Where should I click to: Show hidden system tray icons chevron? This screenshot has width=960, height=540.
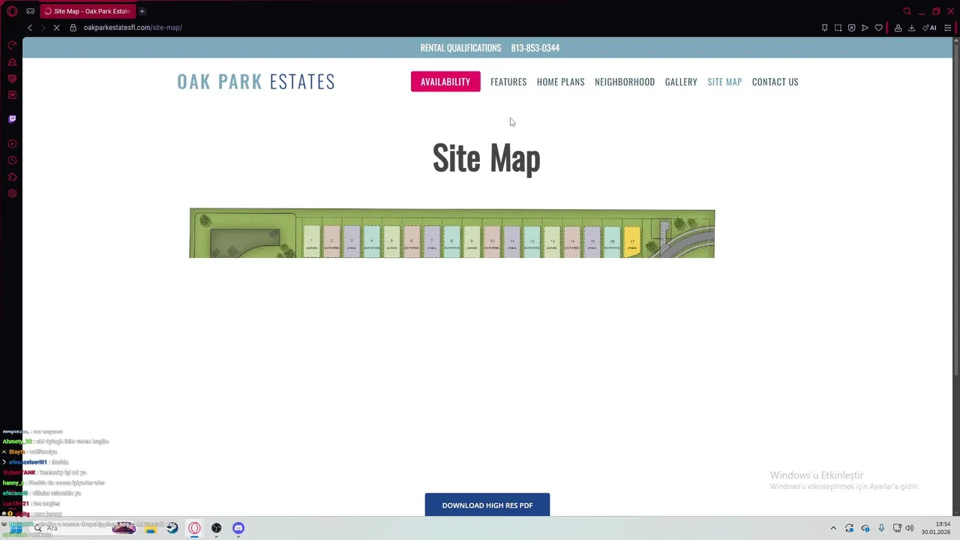pyautogui.click(x=833, y=528)
